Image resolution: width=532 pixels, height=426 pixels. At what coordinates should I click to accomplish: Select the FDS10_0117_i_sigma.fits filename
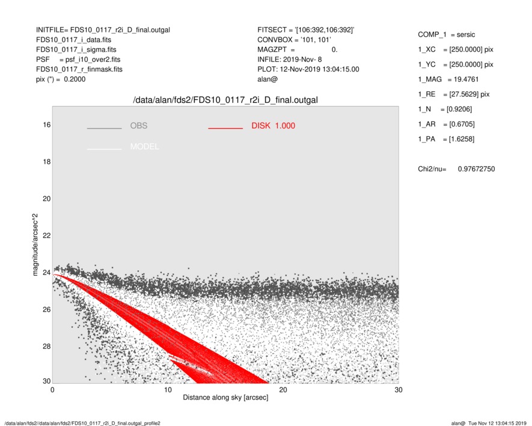pos(76,49)
